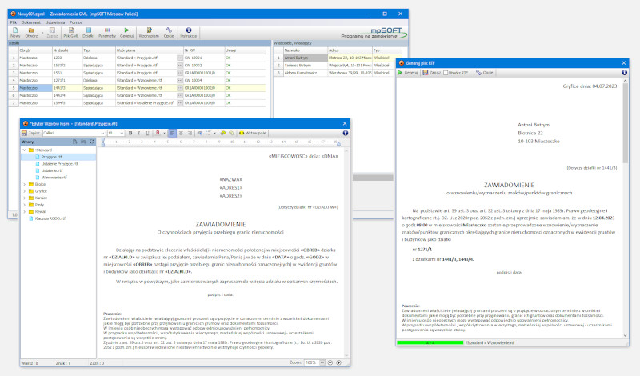Click the Płoty folder in Wzory tree
640x376 pixels.
pos(39,205)
